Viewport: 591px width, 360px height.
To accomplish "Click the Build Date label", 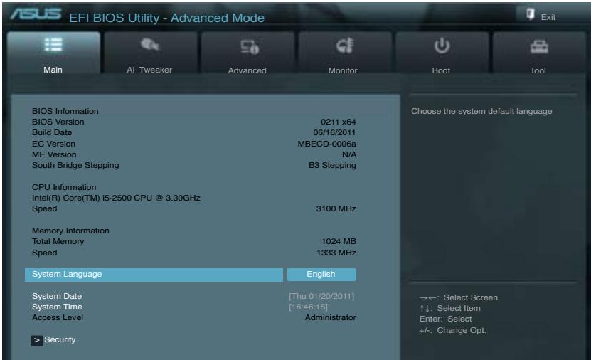I will [52, 132].
